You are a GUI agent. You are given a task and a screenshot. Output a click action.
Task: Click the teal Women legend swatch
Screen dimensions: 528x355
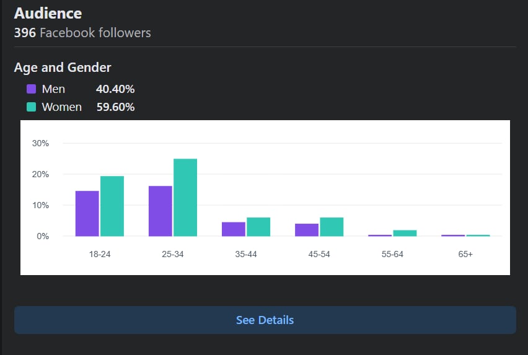(x=32, y=107)
